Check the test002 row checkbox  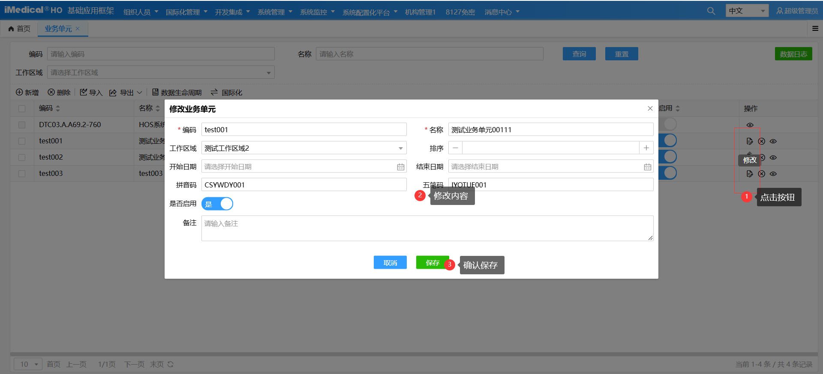click(22, 157)
